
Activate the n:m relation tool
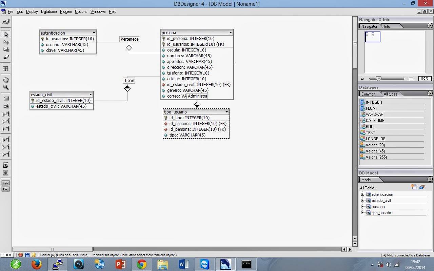coord(5,128)
